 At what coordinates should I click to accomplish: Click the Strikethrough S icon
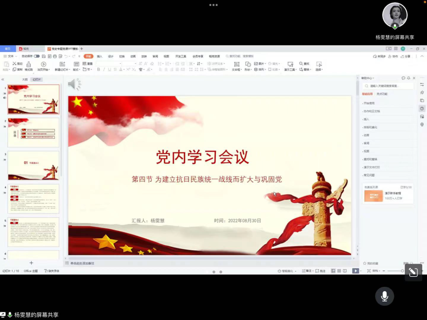click(x=115, y=70)
